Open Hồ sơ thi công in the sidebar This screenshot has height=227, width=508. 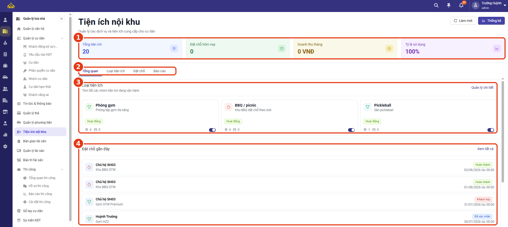pyautogui.click(x=40, y=186)
